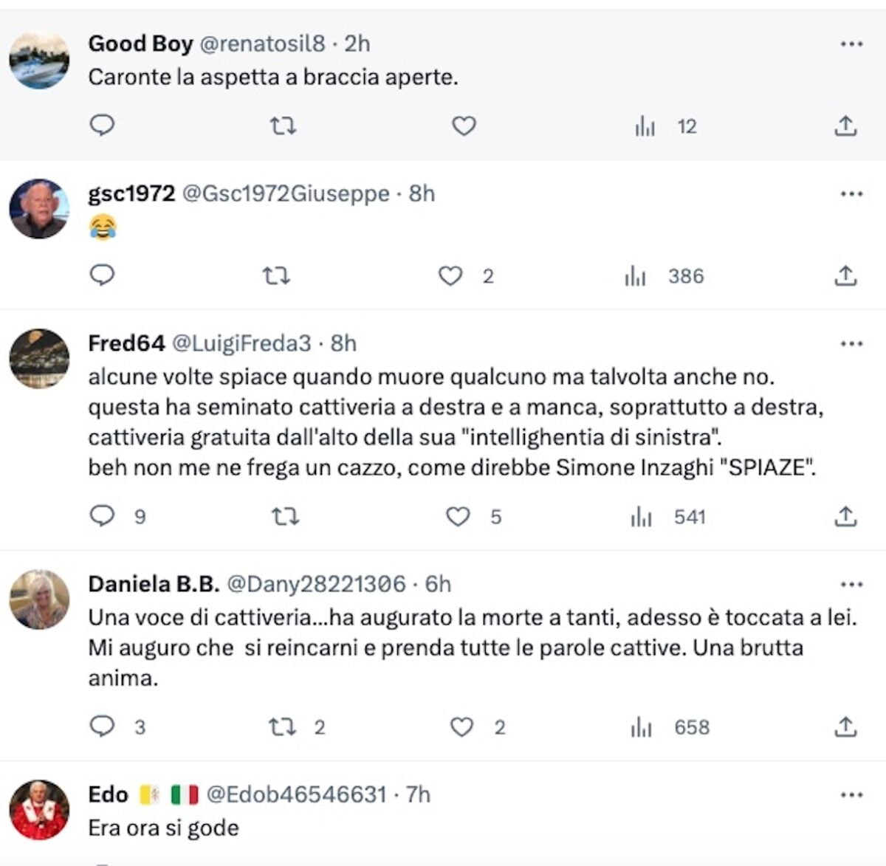
Task: Share Fred64's tweet
Action: pos(845,517)
